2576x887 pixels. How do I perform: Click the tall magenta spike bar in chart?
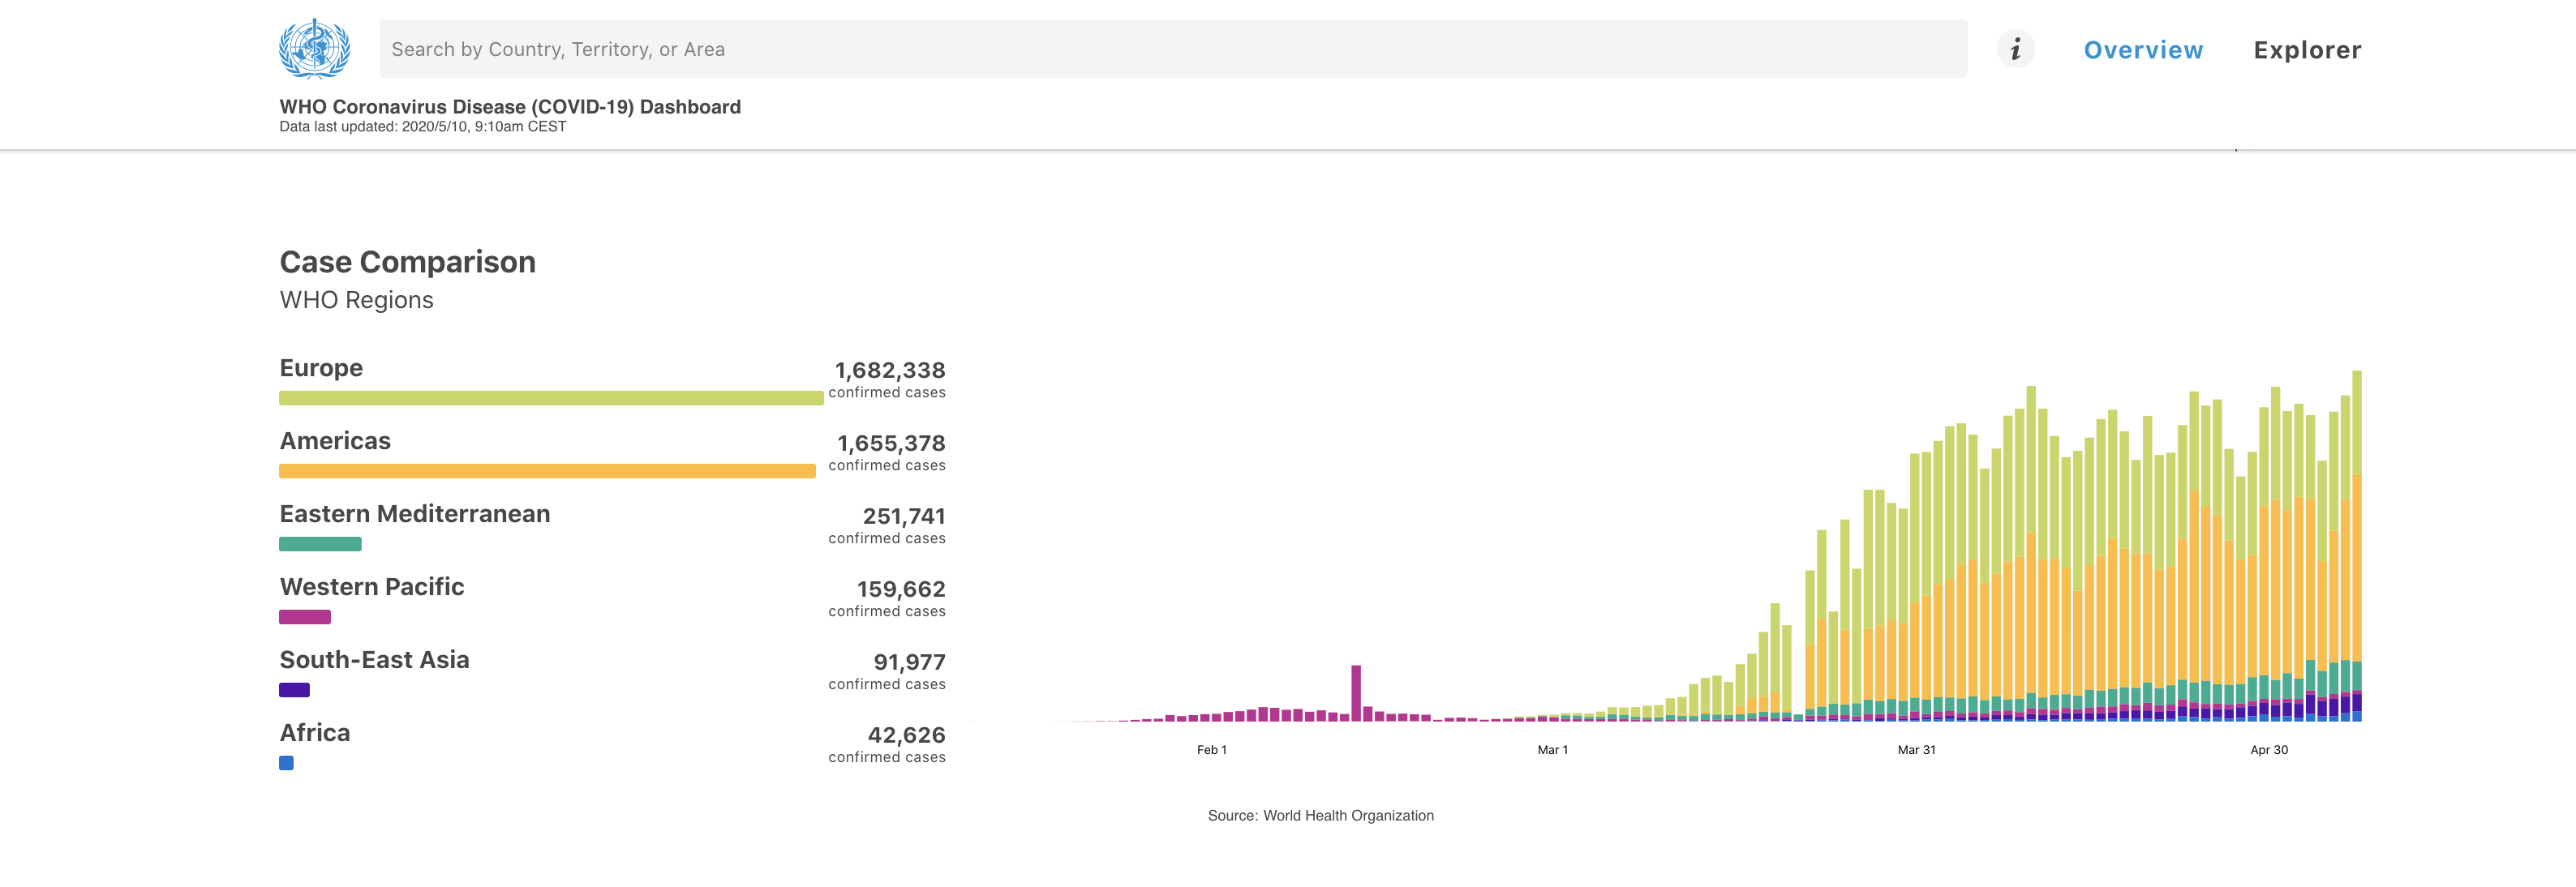point(1356,692)
